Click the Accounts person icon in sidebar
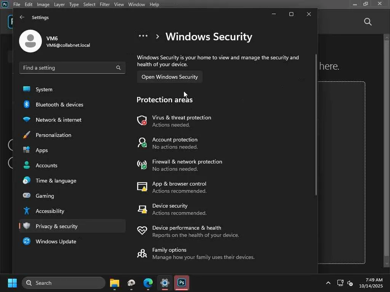 pyautogui.click(x=27, y=165)
